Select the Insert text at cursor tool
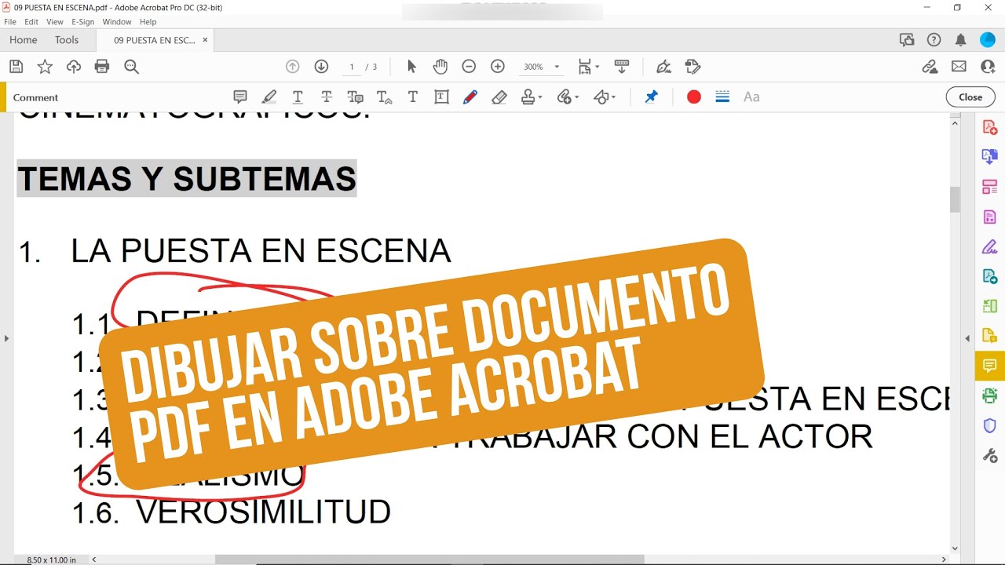The width and height of the screenshot is (1005, 565). tap(384, 97)
